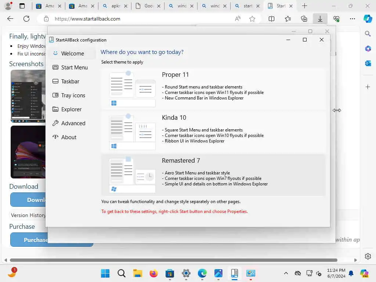This screenshot has width=376, height=282.
Task: Open Settings gear in the taskbar
Action: coord(186,273)
